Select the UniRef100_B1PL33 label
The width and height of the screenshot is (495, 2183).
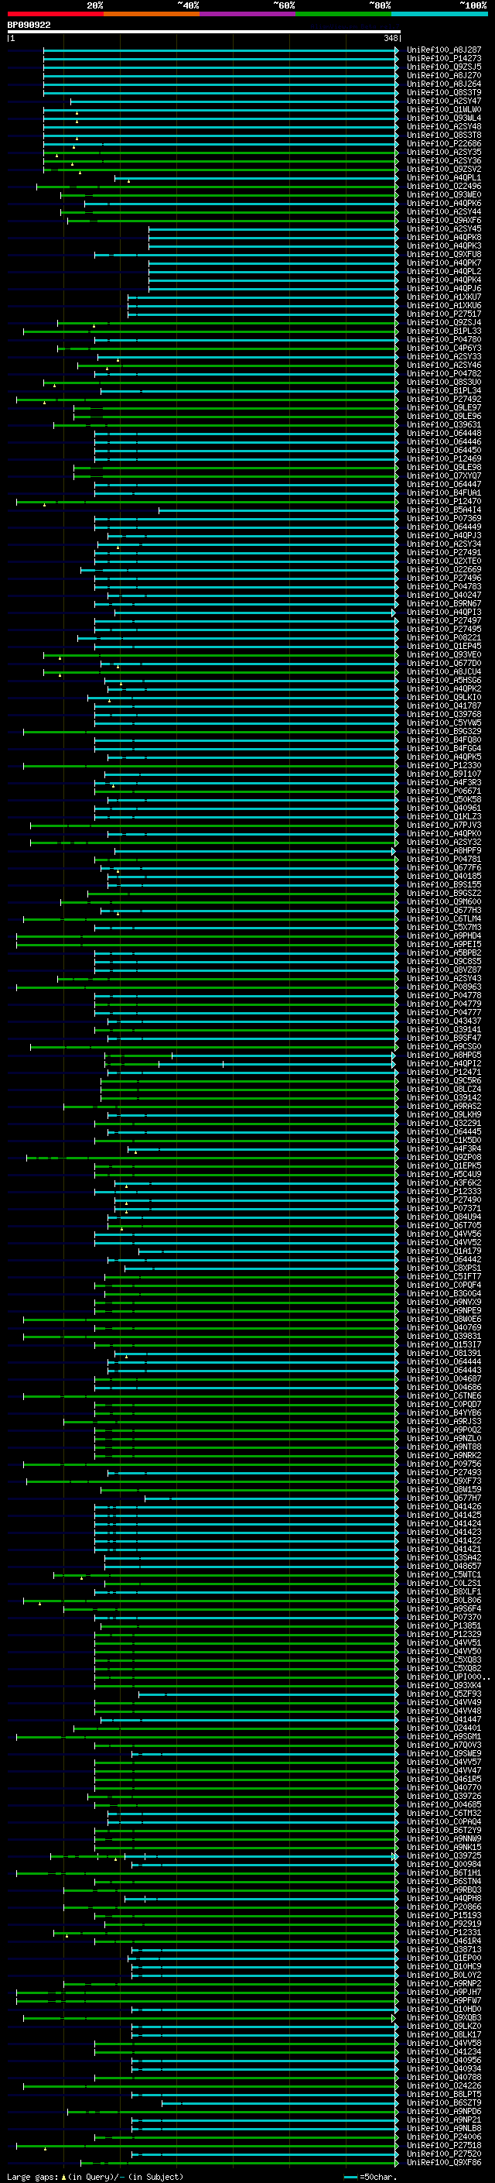tap(444, 331)
